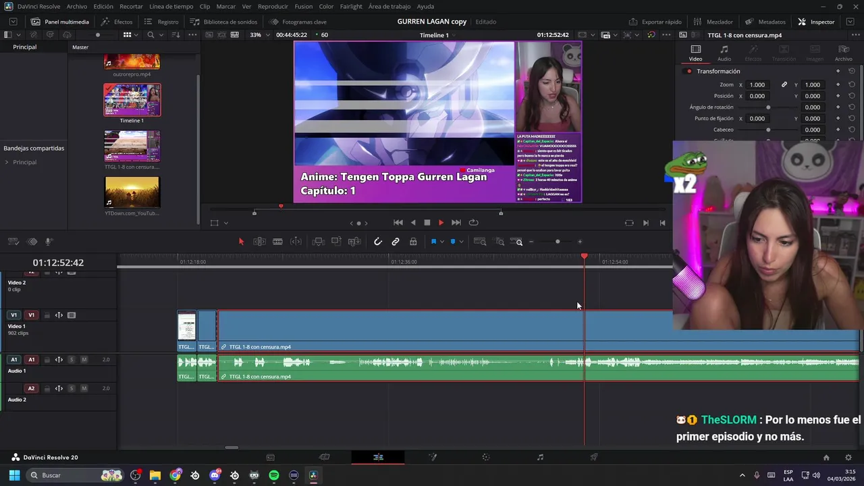Open the Mezclador panel

click(713, 22)
